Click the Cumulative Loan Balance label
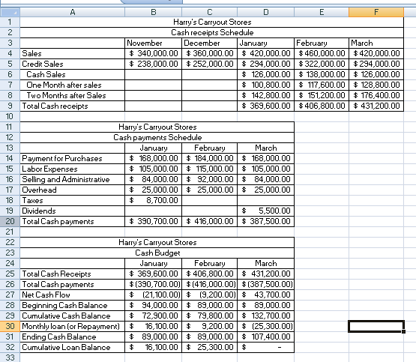This screenshot has height=362, width=416. coord(66,347)
